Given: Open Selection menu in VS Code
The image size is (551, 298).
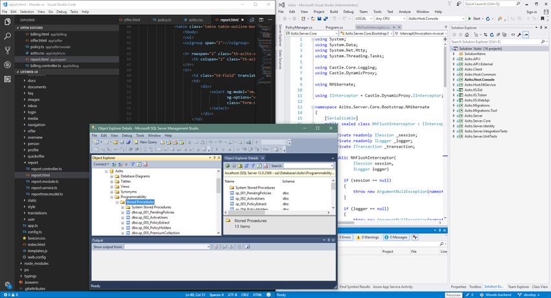Looking at the screenshot, I should [27, 12].
